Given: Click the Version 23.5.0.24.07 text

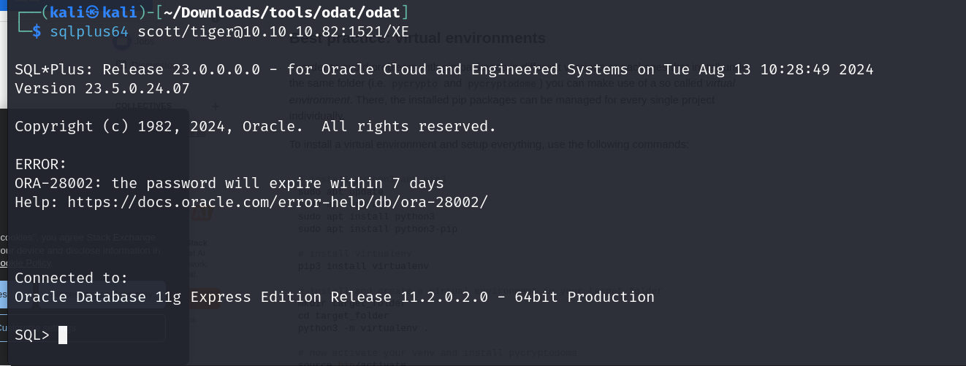Looking at the screenshot, I should 102,88.
